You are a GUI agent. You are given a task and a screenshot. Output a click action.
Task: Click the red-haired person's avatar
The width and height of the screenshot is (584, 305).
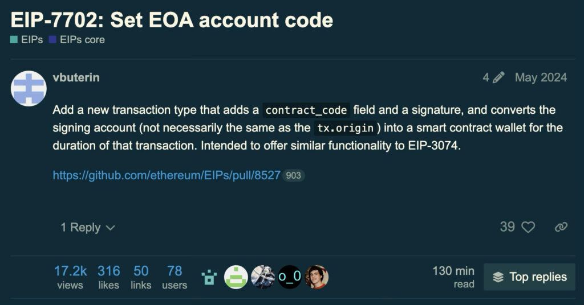click(x=317, y=277)
